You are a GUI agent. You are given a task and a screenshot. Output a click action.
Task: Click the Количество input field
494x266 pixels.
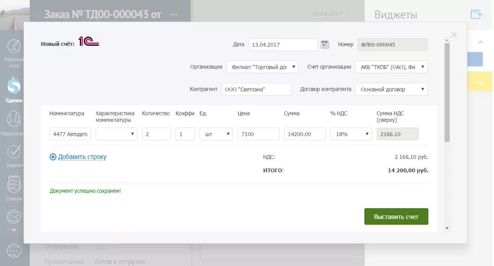(156, 134)
